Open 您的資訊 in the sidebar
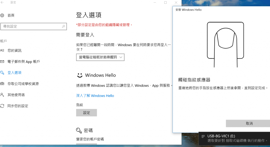The height and width of the screenshot is (147, 270). pyautogui.click(x=15, y=50)
